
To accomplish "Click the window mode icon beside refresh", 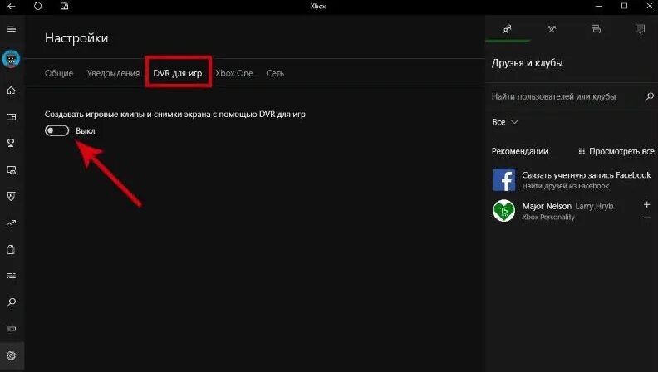I will tap(64, 7).
